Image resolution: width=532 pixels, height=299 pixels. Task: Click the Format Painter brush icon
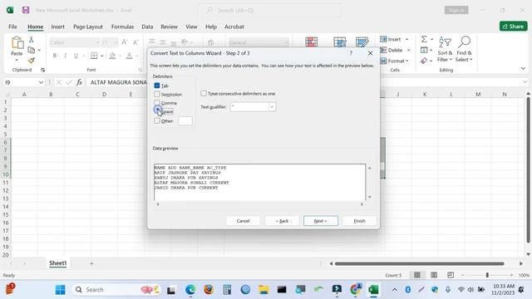coord(32,61)
